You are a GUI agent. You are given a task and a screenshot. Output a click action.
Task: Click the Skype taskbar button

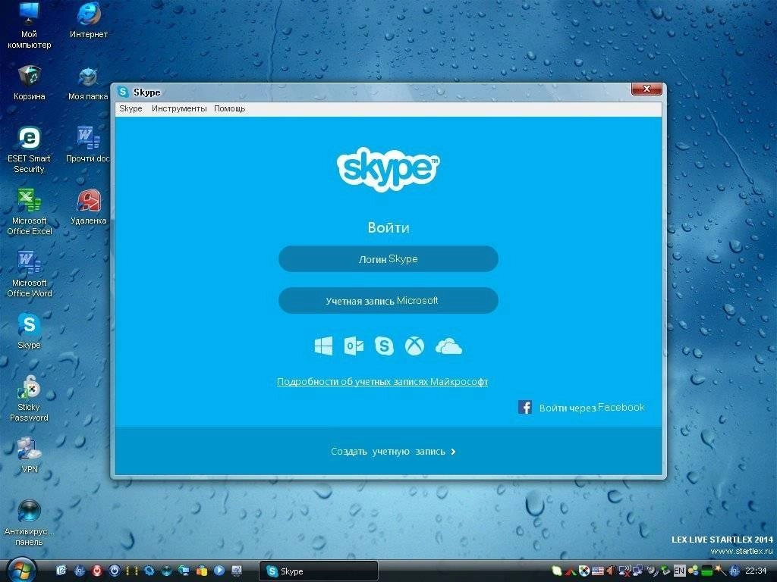point(319,571)
